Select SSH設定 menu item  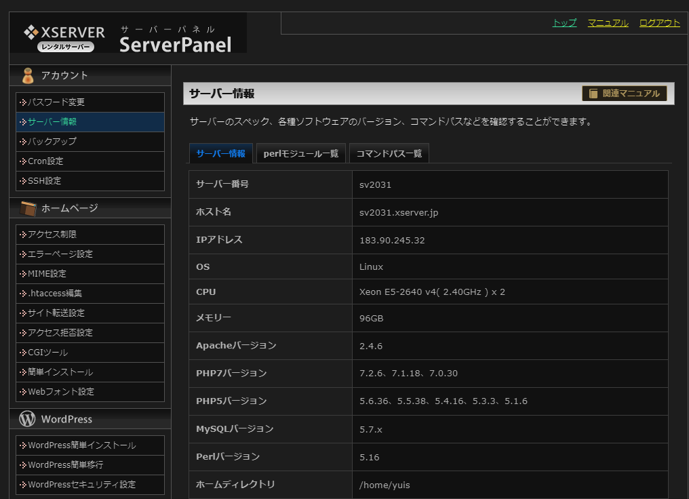[45, 181]
